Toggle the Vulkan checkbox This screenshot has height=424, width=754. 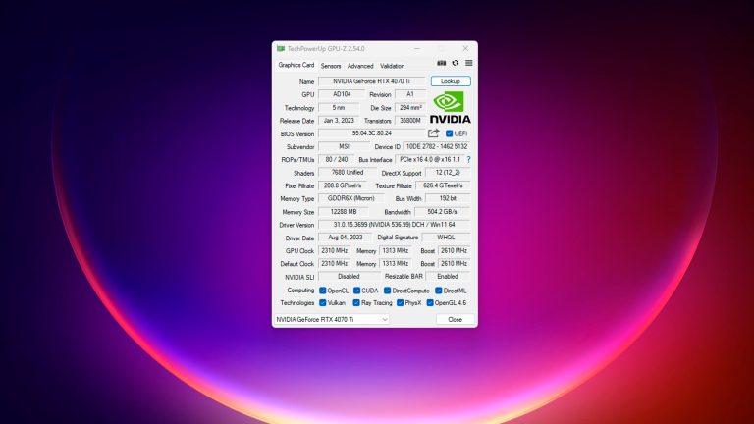[323, 303]
